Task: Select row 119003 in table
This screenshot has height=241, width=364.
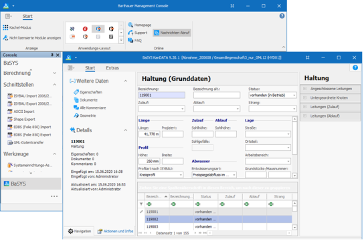Action: click(218, 226)
